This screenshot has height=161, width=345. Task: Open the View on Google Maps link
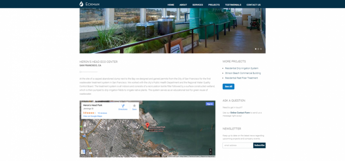coord(93,116)
